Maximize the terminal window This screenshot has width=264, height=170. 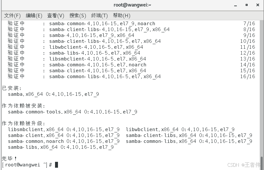(x=247, y=5)
